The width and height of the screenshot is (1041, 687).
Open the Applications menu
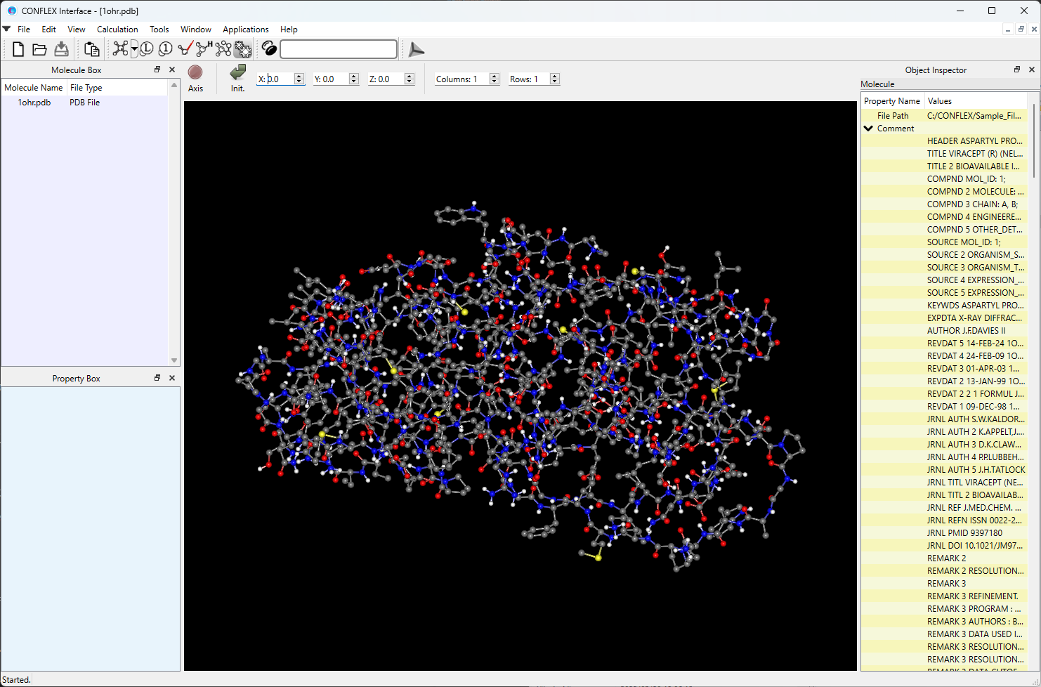[x=245, y=30]
